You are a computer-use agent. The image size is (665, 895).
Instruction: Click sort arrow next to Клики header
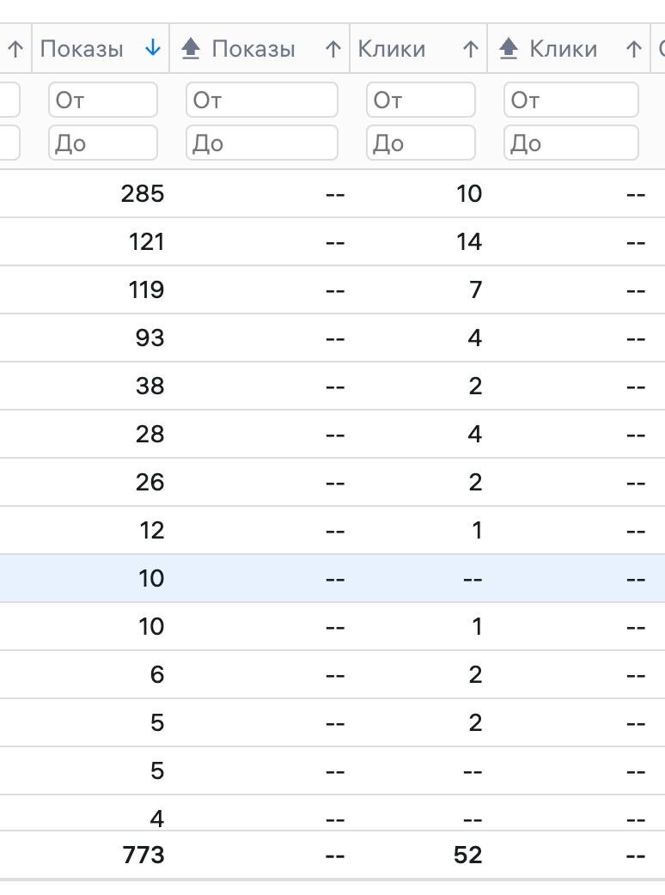[470, 49]
